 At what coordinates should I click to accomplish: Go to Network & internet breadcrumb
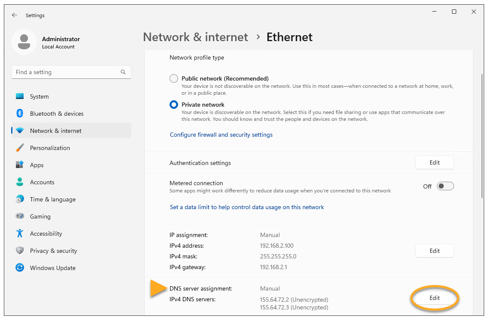coord(195,37)
